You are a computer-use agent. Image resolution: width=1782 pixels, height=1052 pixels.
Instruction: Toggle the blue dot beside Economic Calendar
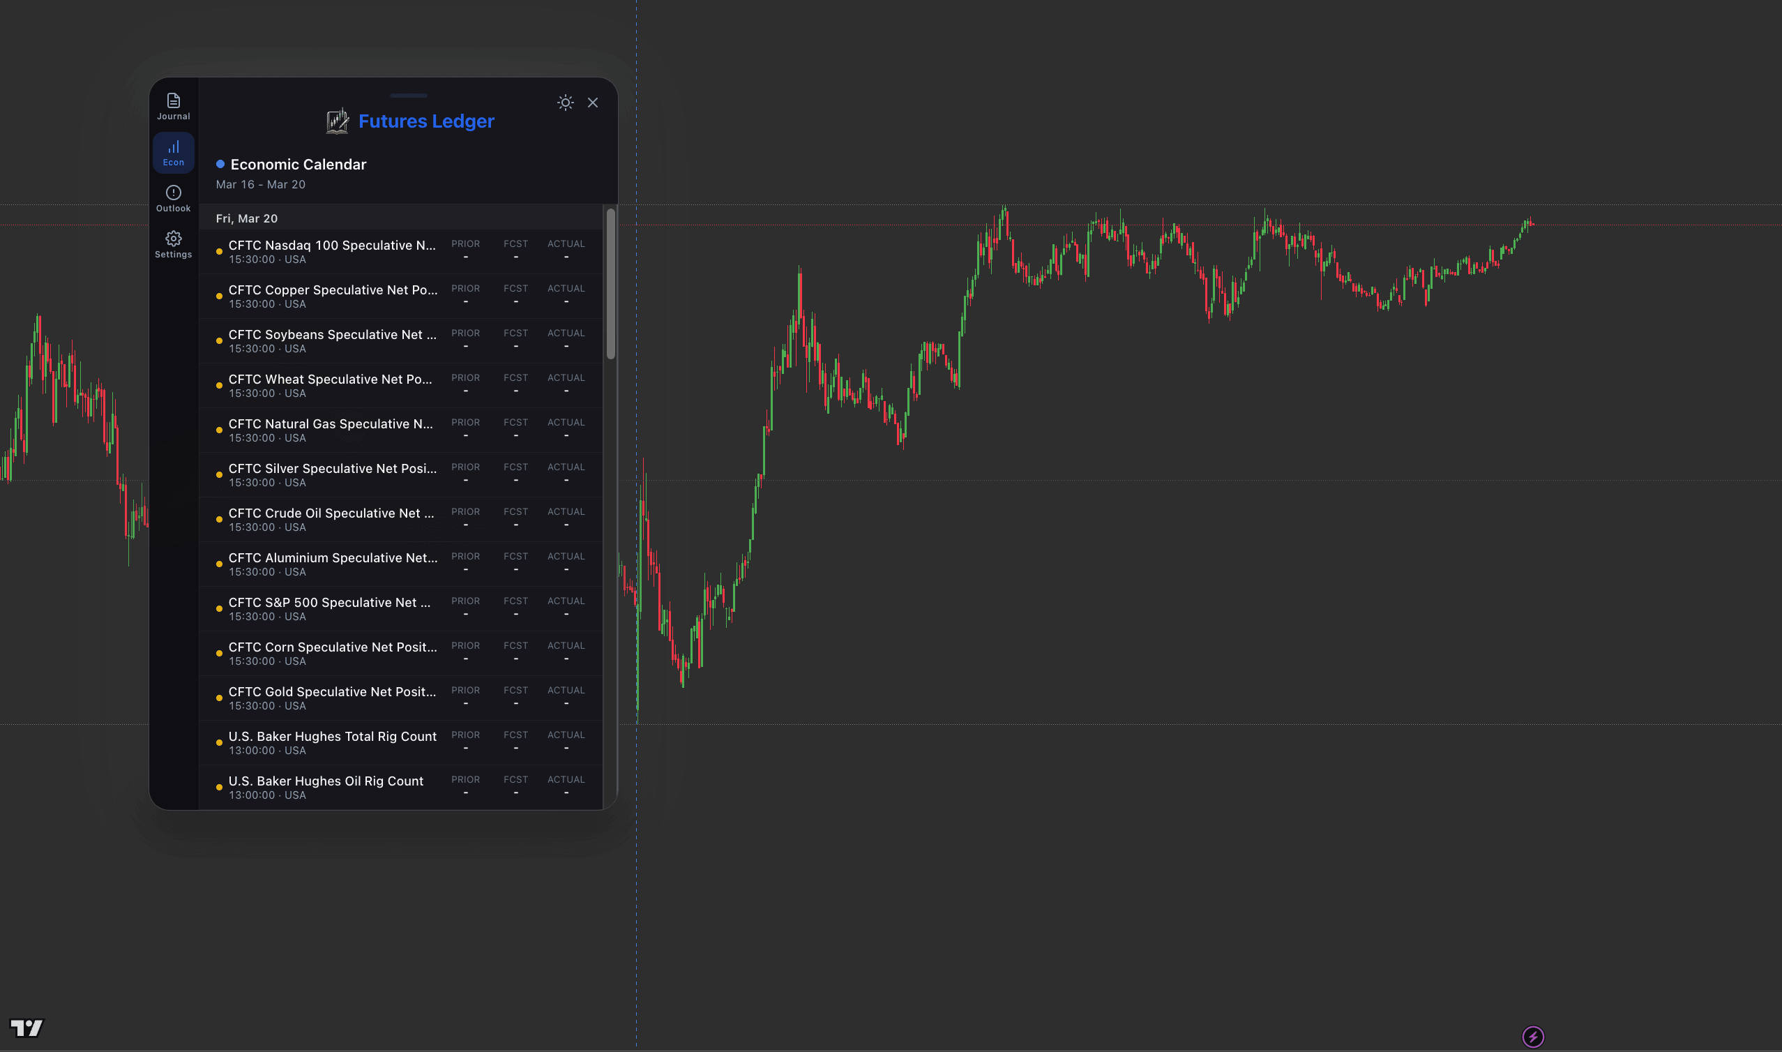[x=222, y=164]
